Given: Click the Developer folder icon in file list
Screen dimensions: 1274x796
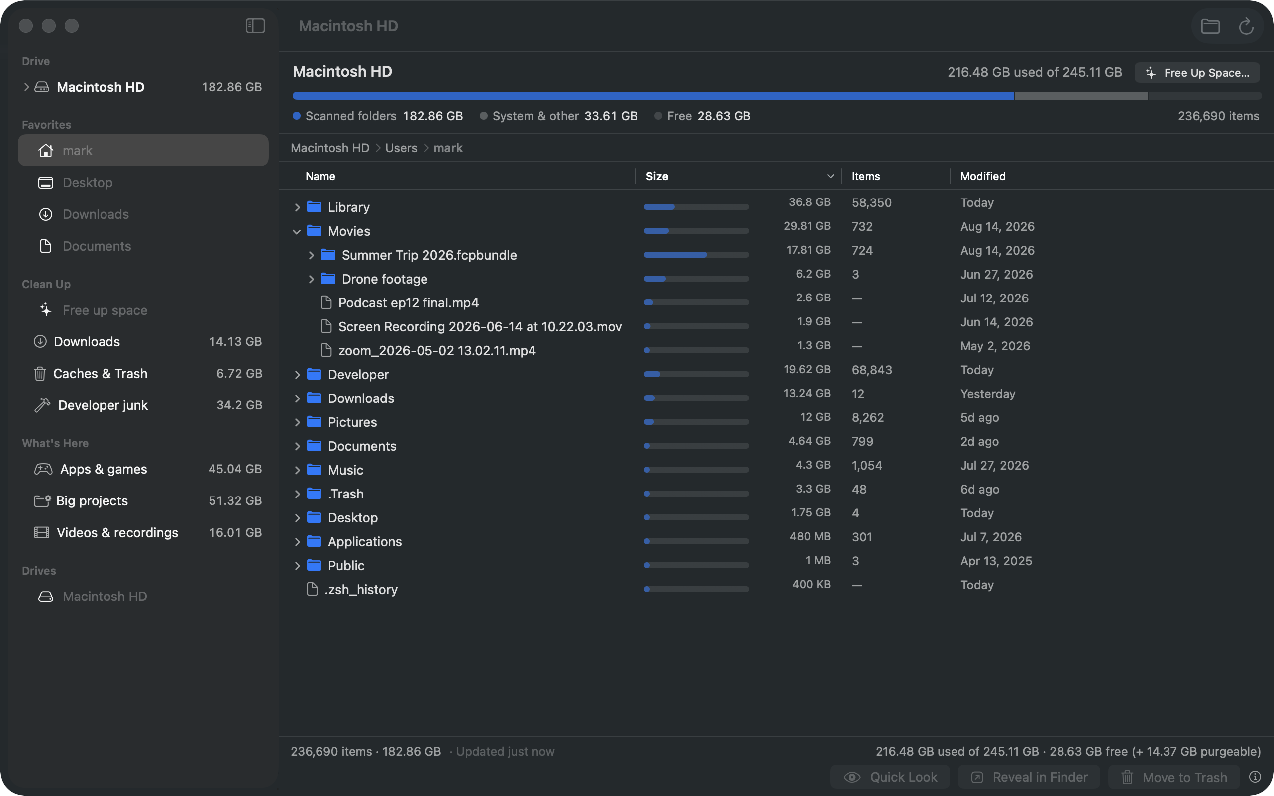Looking at the screenshot, I should tap(315, 374).
